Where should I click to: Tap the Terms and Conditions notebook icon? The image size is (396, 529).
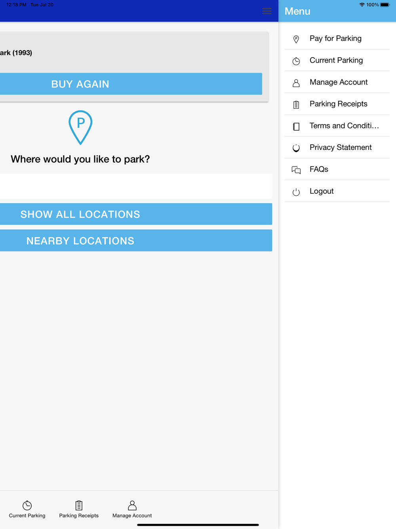point(296,126)
